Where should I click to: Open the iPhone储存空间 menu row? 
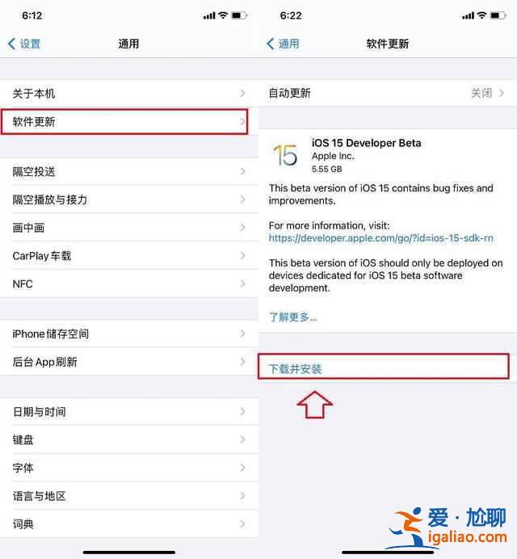pyautogui.click(x=129, y=334)
